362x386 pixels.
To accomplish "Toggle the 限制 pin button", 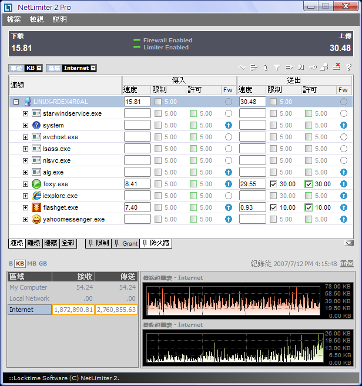I will coord(99,243).
